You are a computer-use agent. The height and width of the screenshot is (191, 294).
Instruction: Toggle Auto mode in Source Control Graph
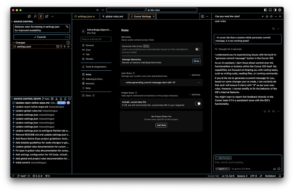pos(46,99)
